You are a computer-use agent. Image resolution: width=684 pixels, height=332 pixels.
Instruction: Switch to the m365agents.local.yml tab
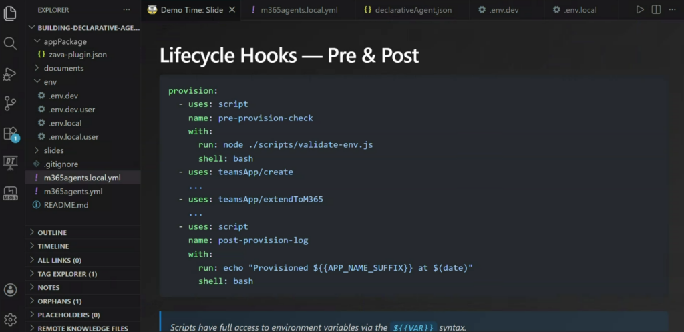coord(298,10)
